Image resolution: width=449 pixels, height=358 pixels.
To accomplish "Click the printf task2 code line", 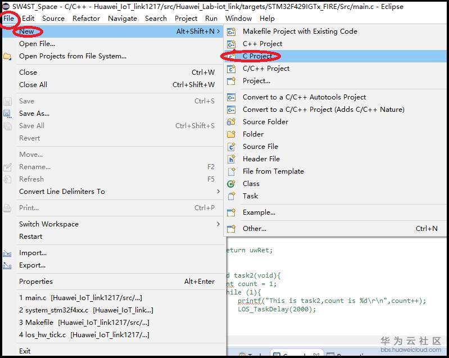I will tap(332, 301).
